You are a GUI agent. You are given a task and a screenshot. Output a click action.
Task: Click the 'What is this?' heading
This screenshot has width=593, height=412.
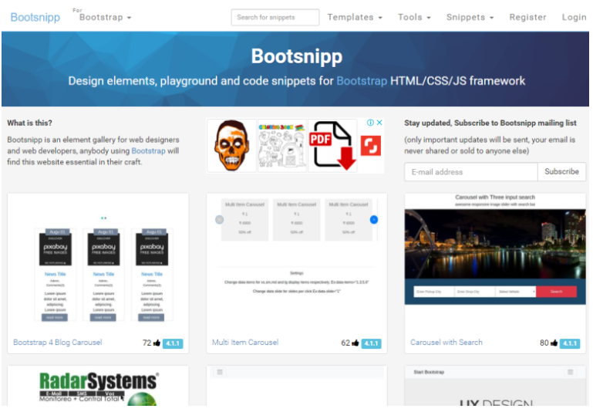(x=29, y=123)
